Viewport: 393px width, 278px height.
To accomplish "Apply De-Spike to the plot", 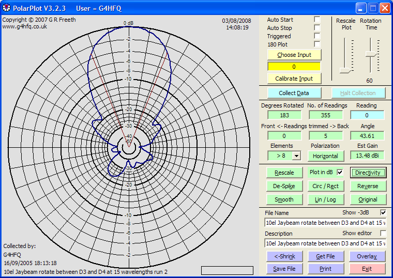I will pyautogui.click(x=284, y=186).
